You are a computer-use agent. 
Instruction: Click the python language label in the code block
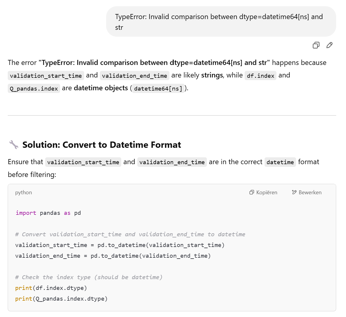tap(23, 192)
